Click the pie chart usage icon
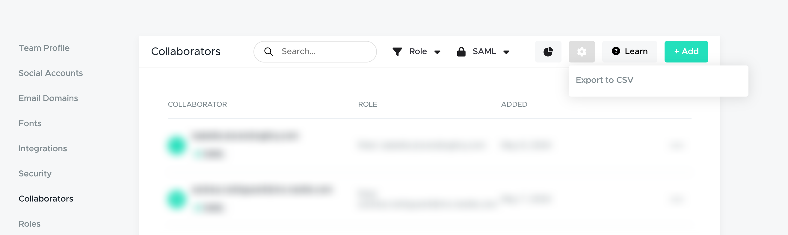Screen dimensions: 788x235 pos(548,52)
